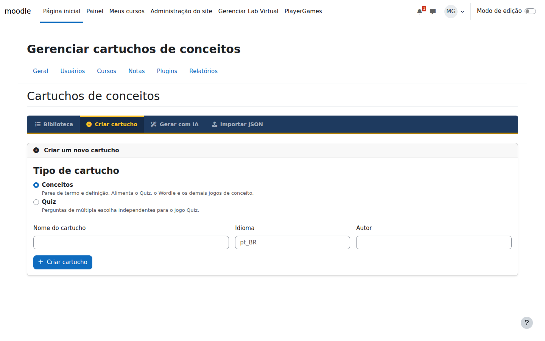Click the Importar JSON upload icon
This screenshot has height=341, width=545.
[x=215, y=124]
